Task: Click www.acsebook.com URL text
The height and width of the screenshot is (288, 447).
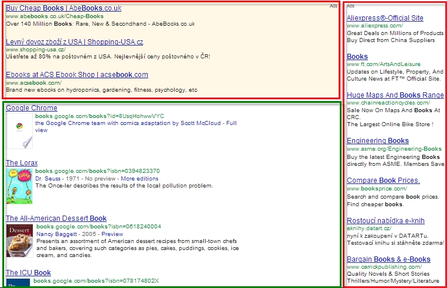Action: 33,83
